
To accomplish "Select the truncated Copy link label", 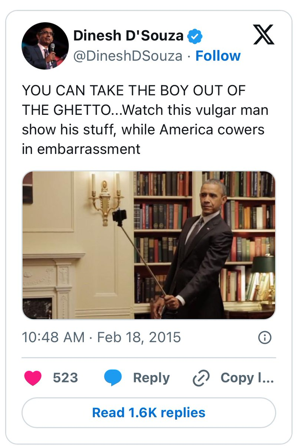I will (x=247, y=378).
